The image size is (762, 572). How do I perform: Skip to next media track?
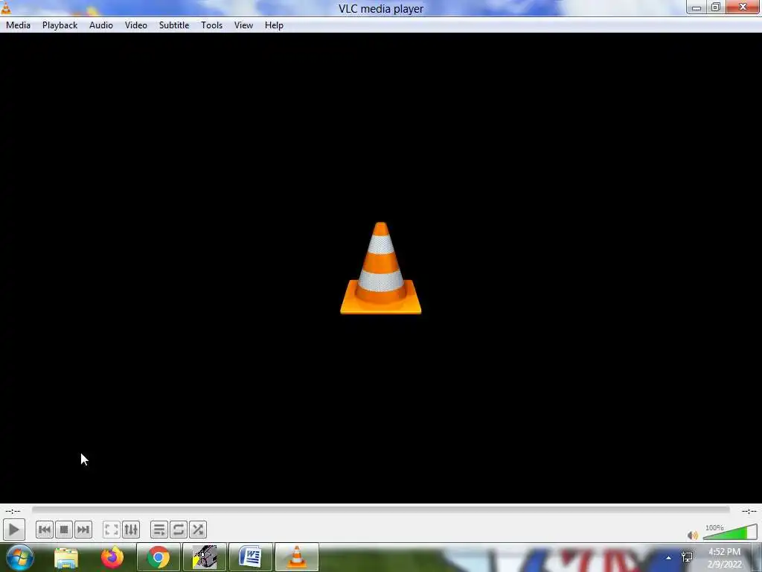pos(83,530)
